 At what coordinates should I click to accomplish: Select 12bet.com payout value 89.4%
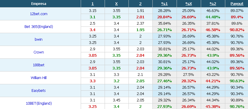237,17
